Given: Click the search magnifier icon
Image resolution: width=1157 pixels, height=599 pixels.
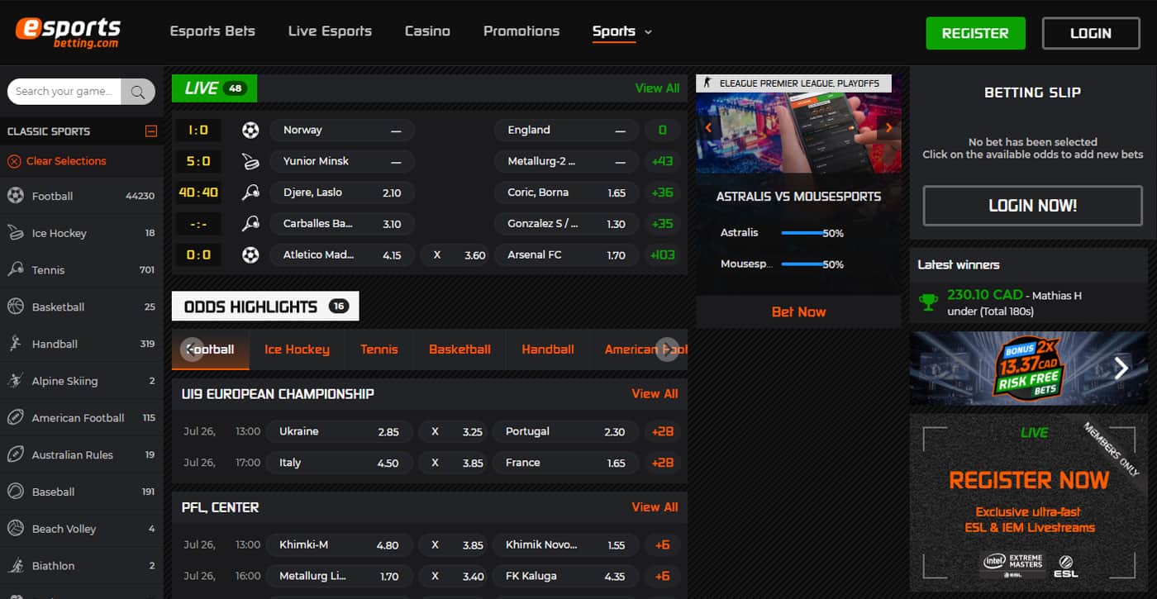Looking at the screenshot, I should 138,92.
